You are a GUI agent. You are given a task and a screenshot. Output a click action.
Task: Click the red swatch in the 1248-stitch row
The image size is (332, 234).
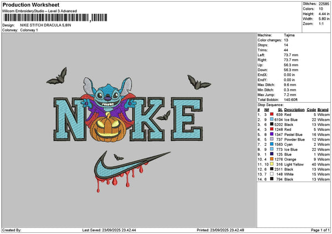(x=272, y=130)
